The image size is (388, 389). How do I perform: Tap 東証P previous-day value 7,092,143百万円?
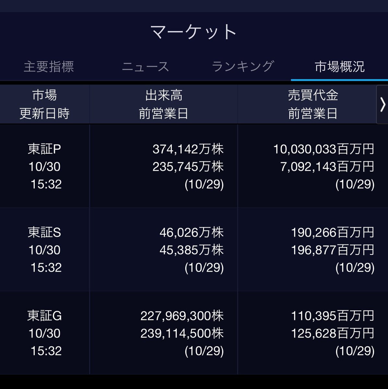pos(327,167)
